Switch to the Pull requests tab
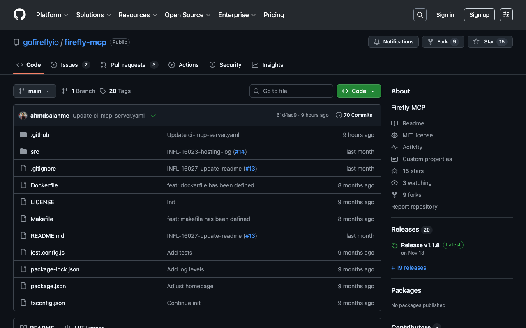 (128, 65)
